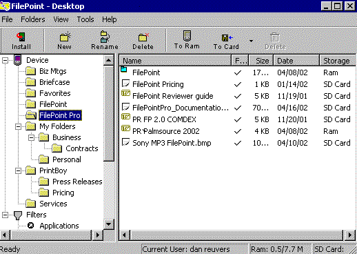This screenshot has height=254, width=357.
Task: Click the 'SD Card:' status bar entry
Action: click(x=329, y=249)
